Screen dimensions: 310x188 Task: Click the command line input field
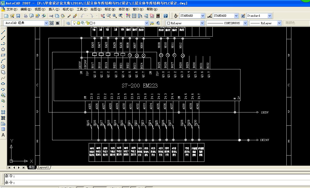click(x=157, y=182)
